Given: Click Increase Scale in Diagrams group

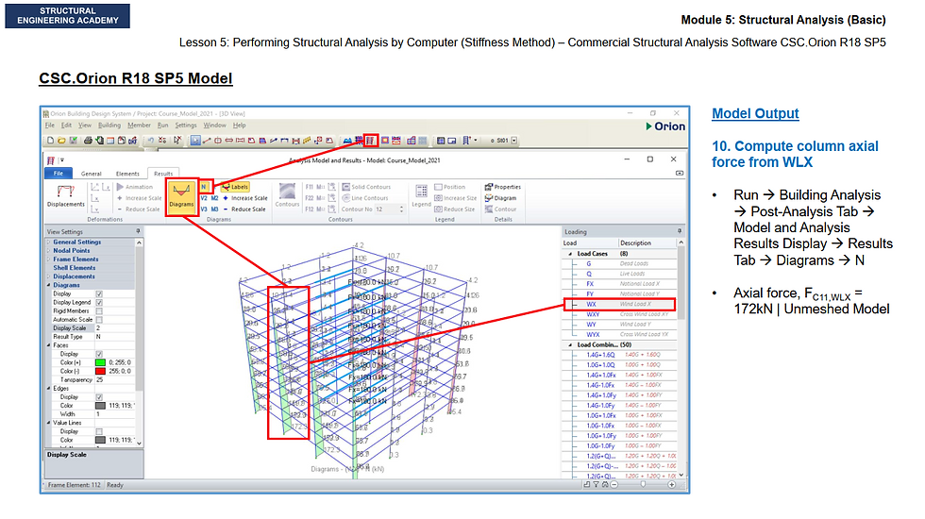Looking at the screenshot, I should (x=244, y=198).
